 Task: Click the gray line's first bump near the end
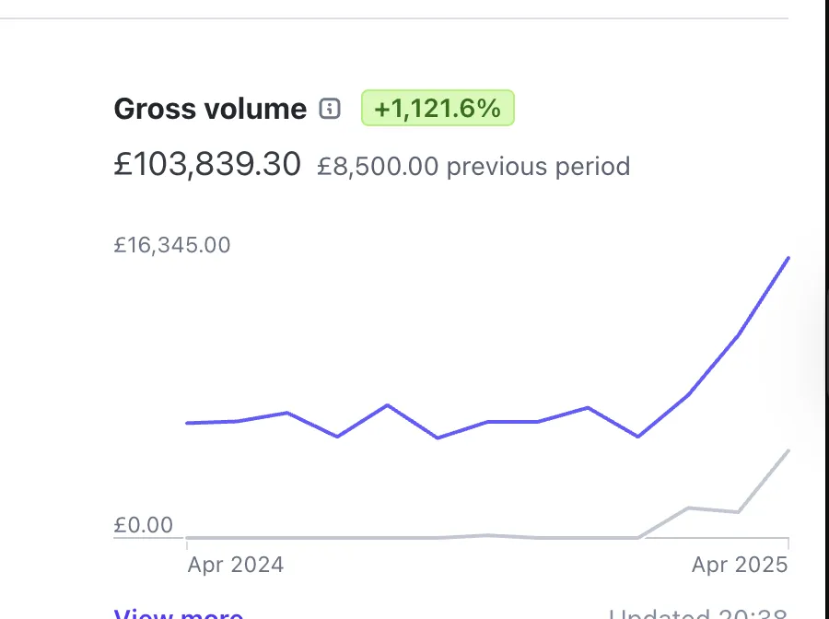[x=688, y=508]
